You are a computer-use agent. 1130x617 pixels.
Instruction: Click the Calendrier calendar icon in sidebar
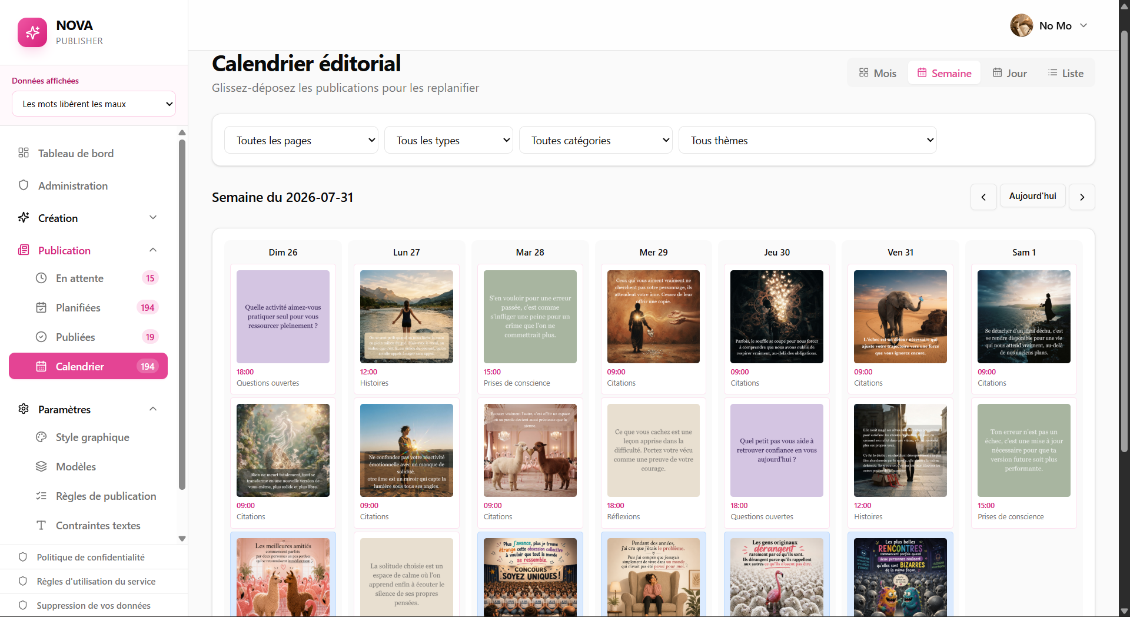[41, 366]
